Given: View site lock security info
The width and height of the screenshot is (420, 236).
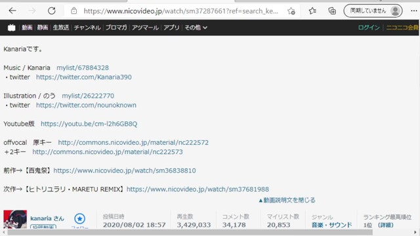Looking at the screenshot, I should (x=74, y=11).
